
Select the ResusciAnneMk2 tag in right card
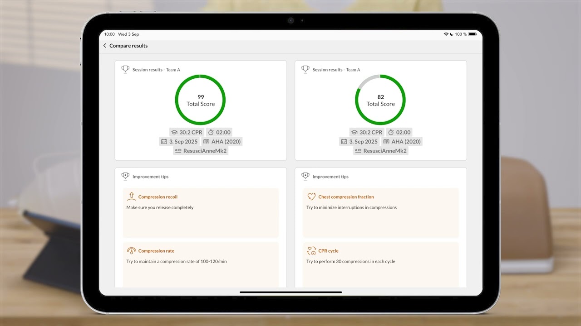[x=381, y=151]
